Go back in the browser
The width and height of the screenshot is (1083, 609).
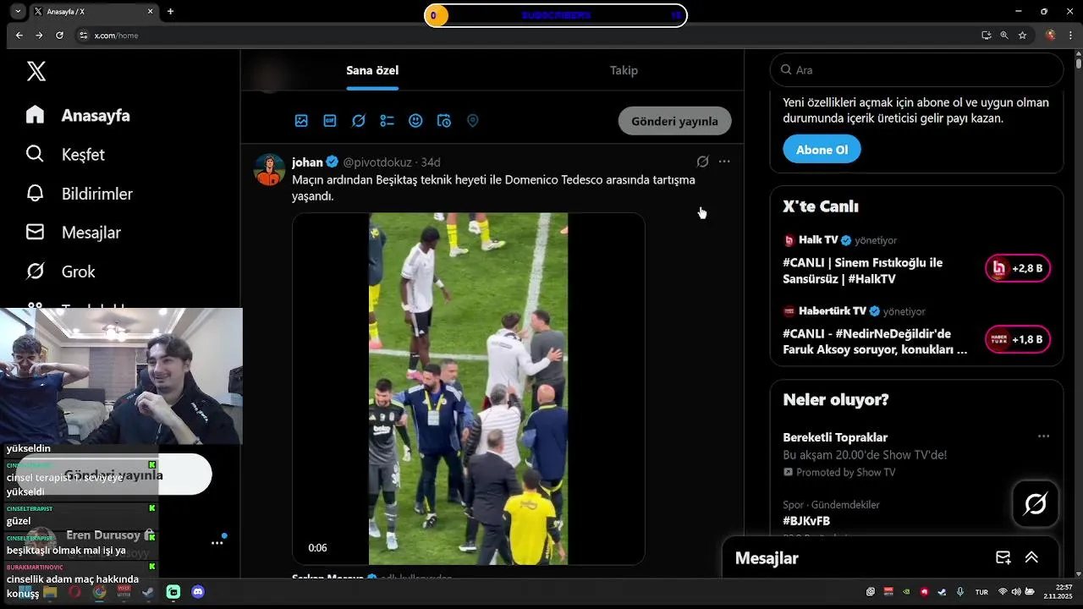click(19, 36)
